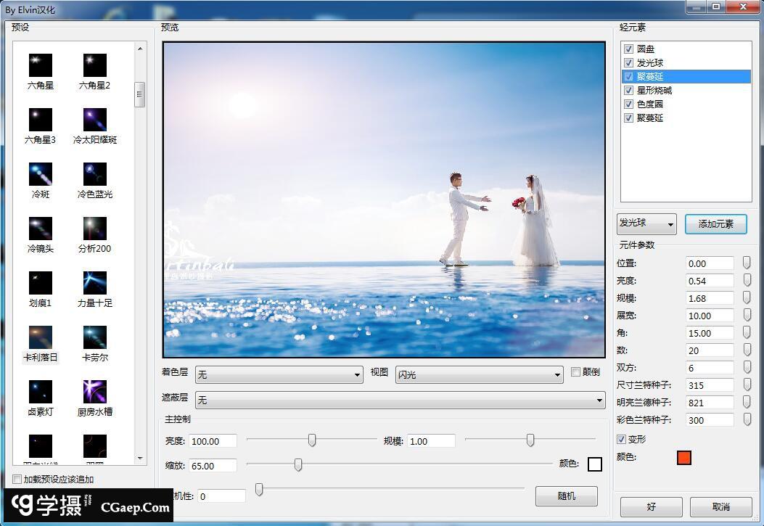Screen dimensions: 764x526
Task: Toggle the 颠倒 checkbox
Action: pos(576,372)
